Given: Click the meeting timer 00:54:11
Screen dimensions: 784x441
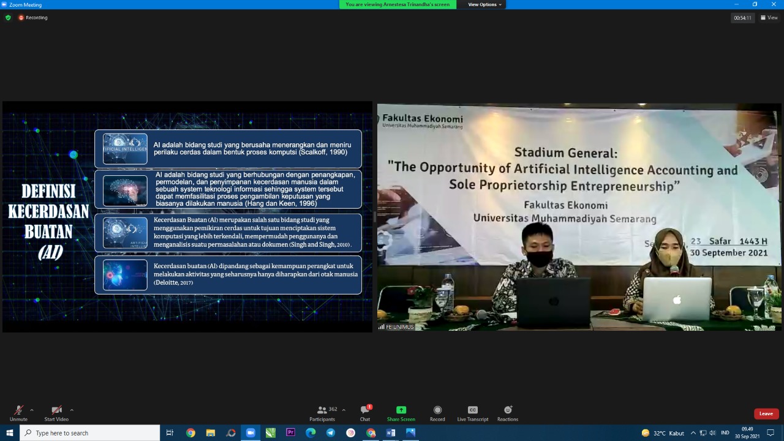Looking at the screenshot, I should pyautogui.click(x=742, y=18).
